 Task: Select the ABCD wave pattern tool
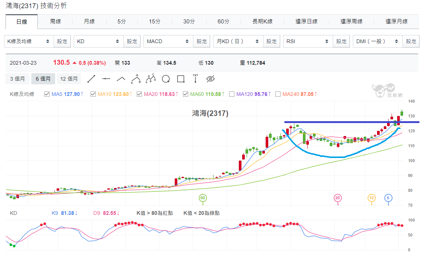[x=151, y=78]
